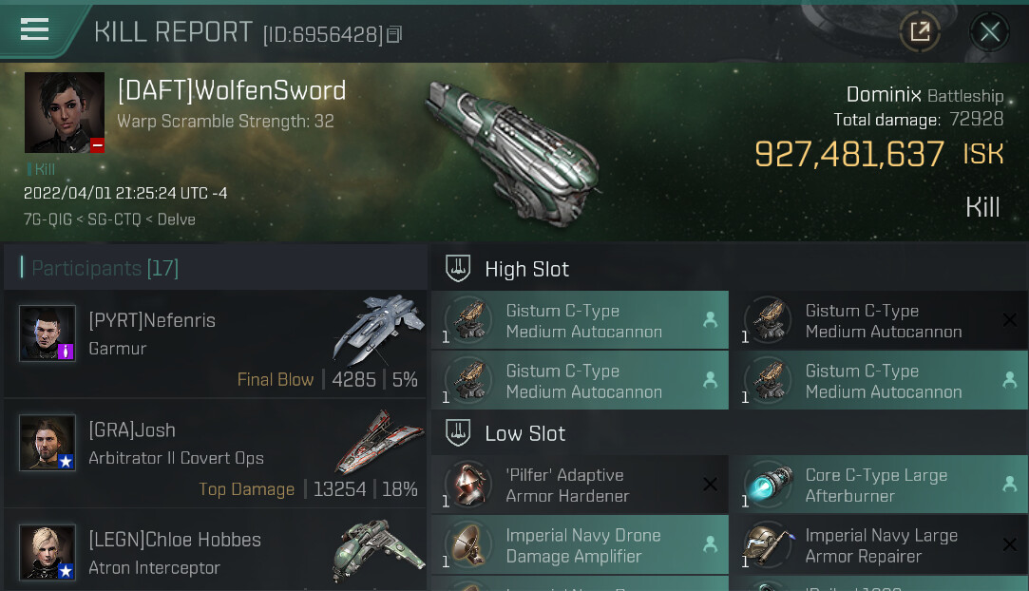The height and width of the screenshot is (591, 1029).
Task: Inspect the Arbitrator II ship icon
Action: [x=378, y=441]
